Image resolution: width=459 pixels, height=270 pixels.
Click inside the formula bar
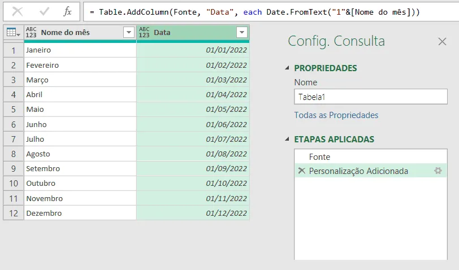coord(271,12)
